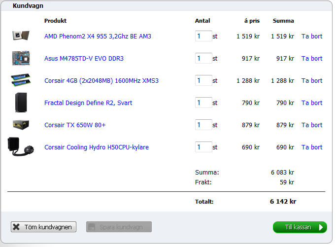This screenshot has width=336, height=247.
Task: Remove Corsair Hydro H50 with Ta bort
Action: point(311,147)
